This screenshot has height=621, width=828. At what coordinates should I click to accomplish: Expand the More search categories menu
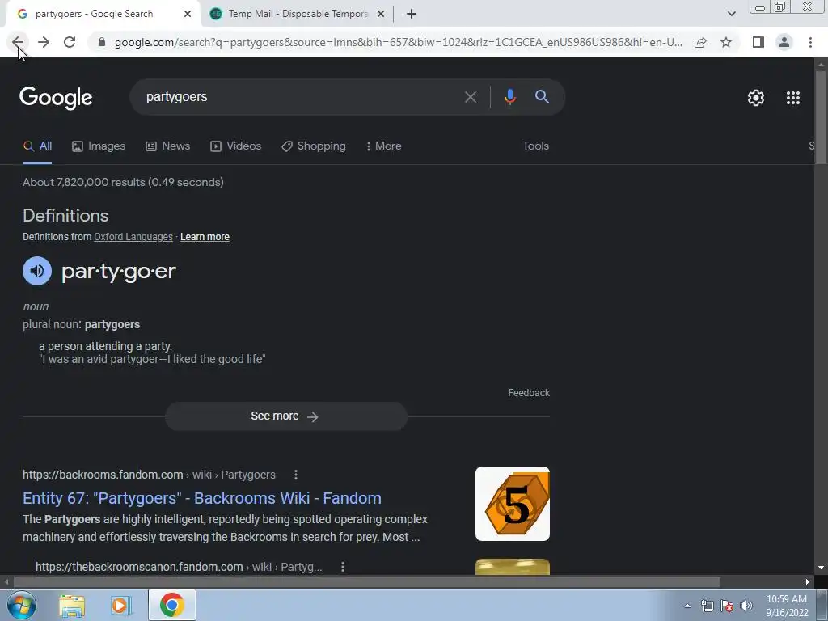tap(384, 146)
